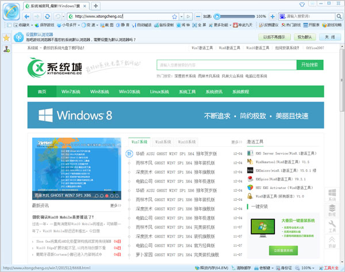
Task: Select the red active carousel dot
Action: tap(107, 196)
